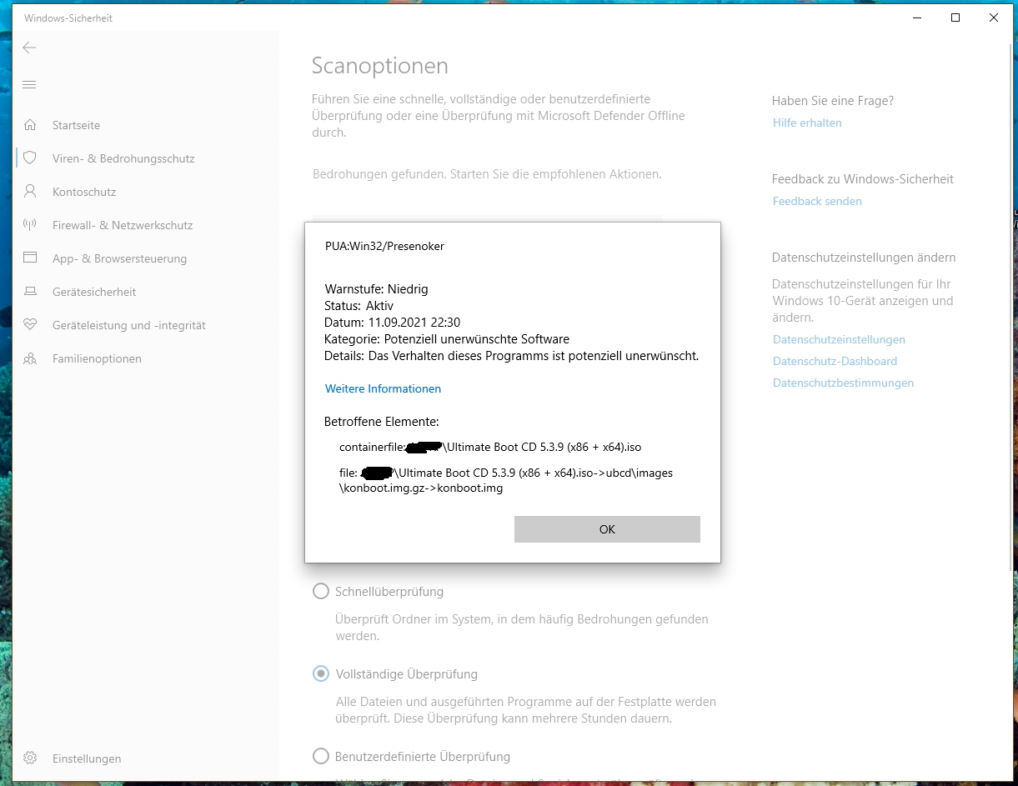Open Einstellungen at the bottom
Screen dimensions: 1018x786
tap(87, 758)
